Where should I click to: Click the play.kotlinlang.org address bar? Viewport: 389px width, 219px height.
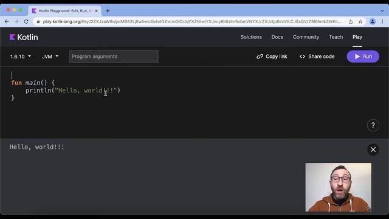[192, 22]
